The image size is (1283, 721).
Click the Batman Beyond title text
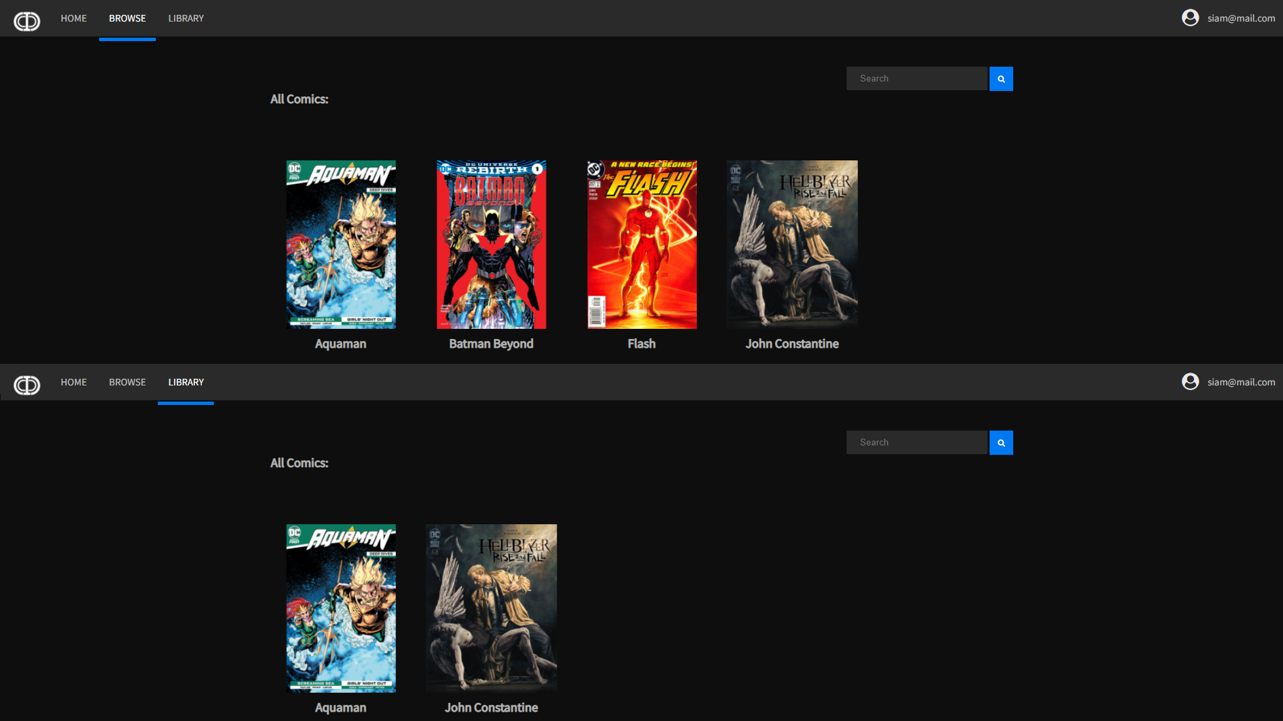pos(491,344)
